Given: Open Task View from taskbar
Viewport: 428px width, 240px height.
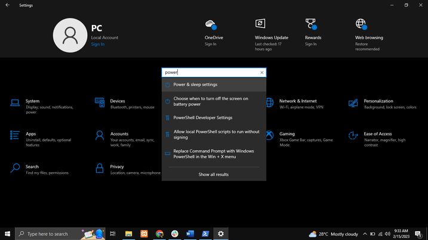Looking at the screenshot, I should (113, 233).
